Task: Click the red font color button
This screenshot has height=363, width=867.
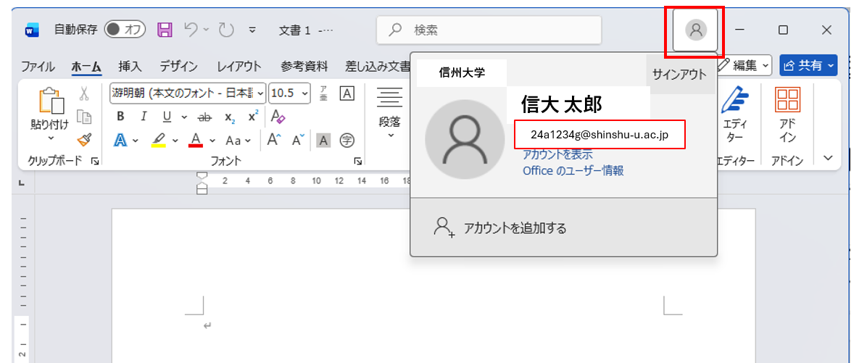Action: (x=195, y=140)
